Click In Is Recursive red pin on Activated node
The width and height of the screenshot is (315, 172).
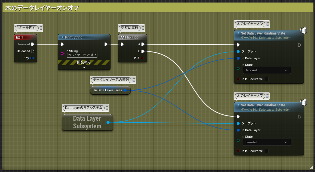238,79
